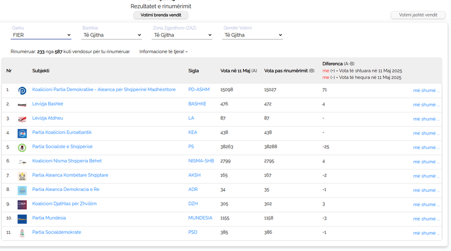Open Partia Koalicioni Euroatlantik link
This screenshot has width=451, height=251.
tap(62, 132)
